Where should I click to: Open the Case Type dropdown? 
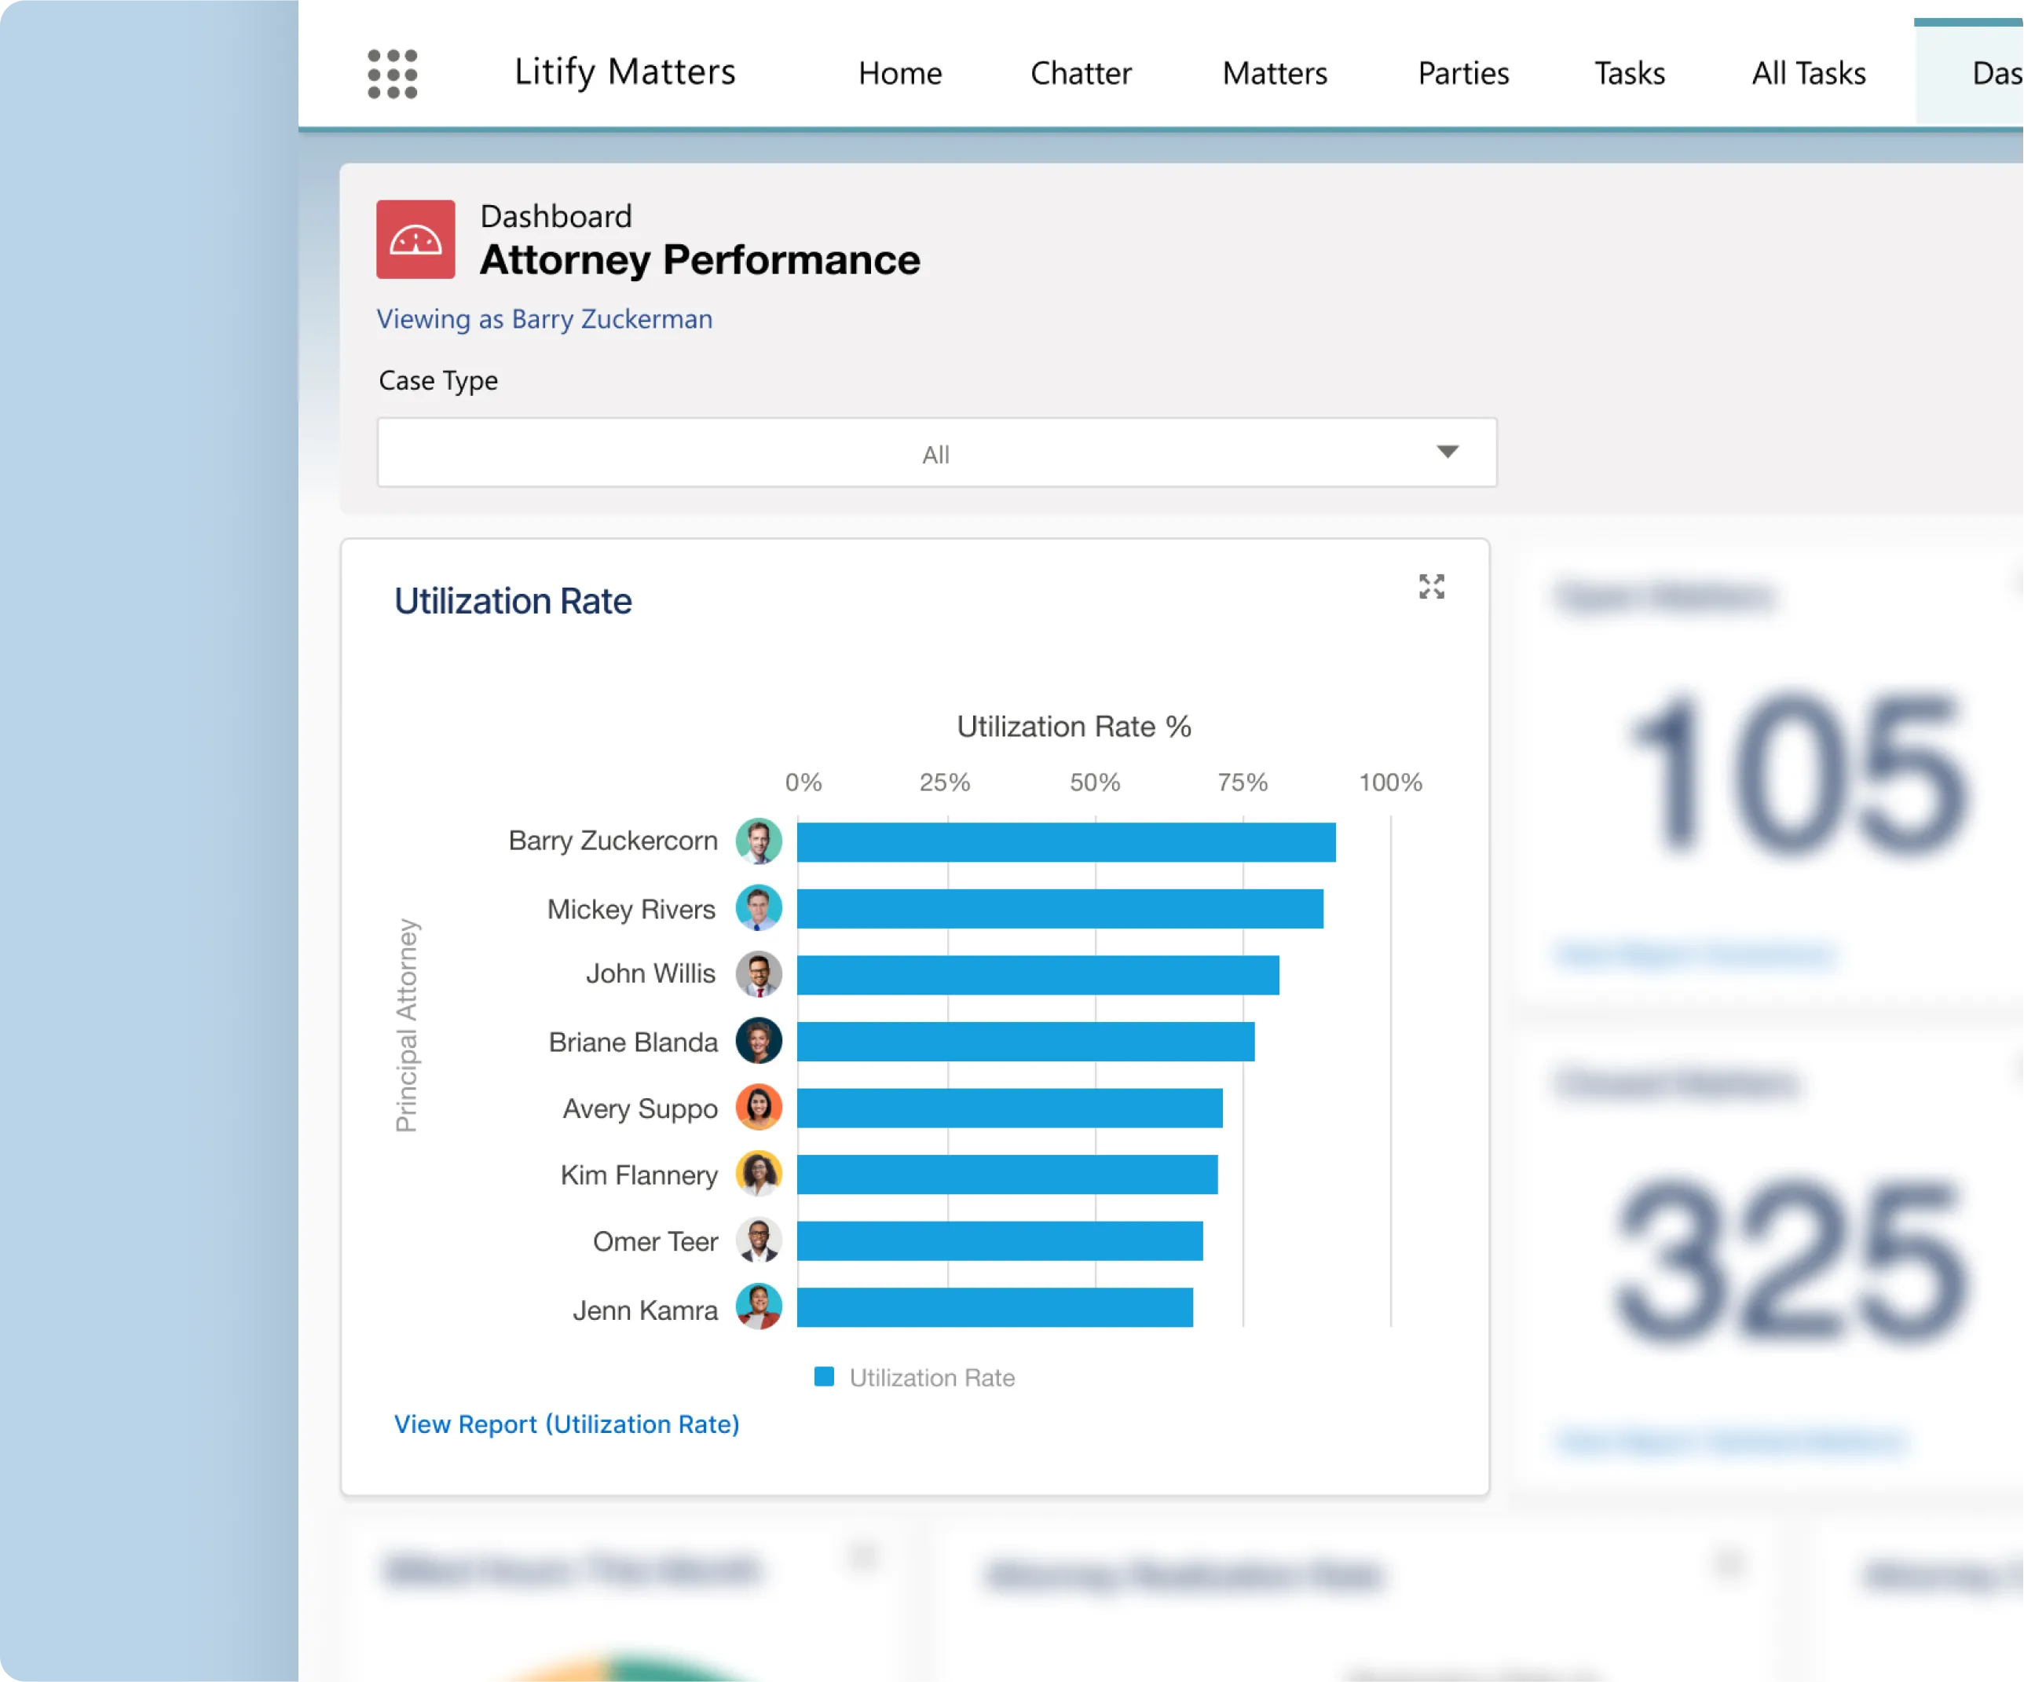[x=937, y=452]
